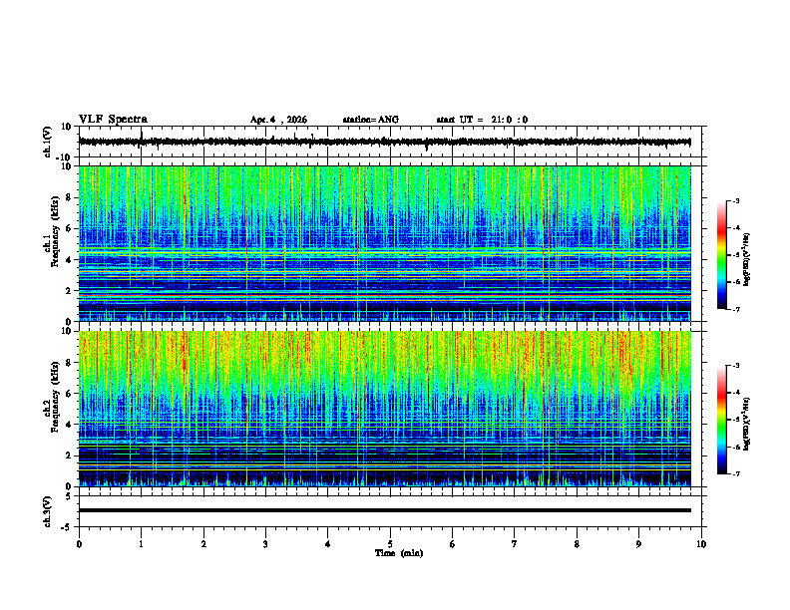Click inside the ch.2 spectrogram panel
Viewport: 790px width, 610px height.
[385, 409]
